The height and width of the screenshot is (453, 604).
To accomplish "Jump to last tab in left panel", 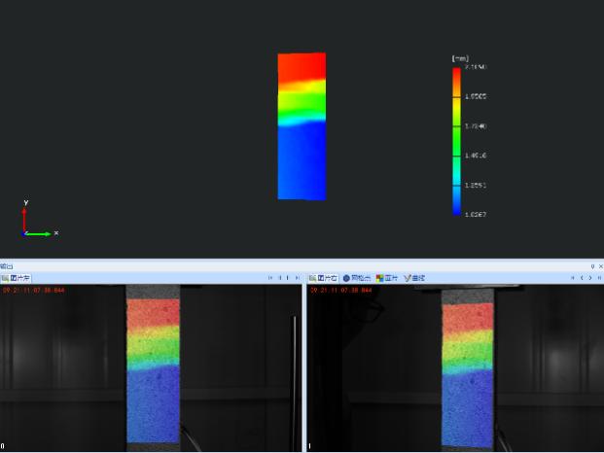I will click(297, 278).
